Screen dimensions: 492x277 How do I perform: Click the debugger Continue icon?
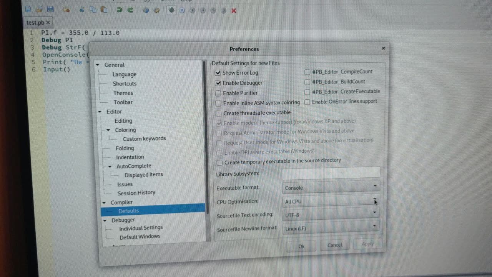[193, 11]
